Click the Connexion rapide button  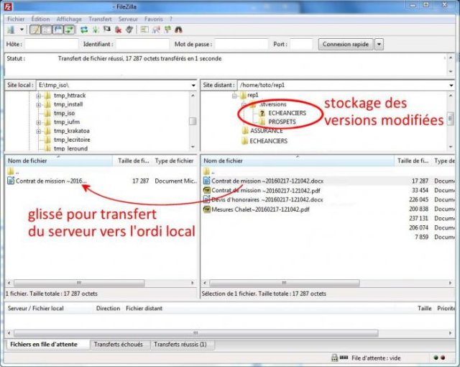tap(346, 45)
